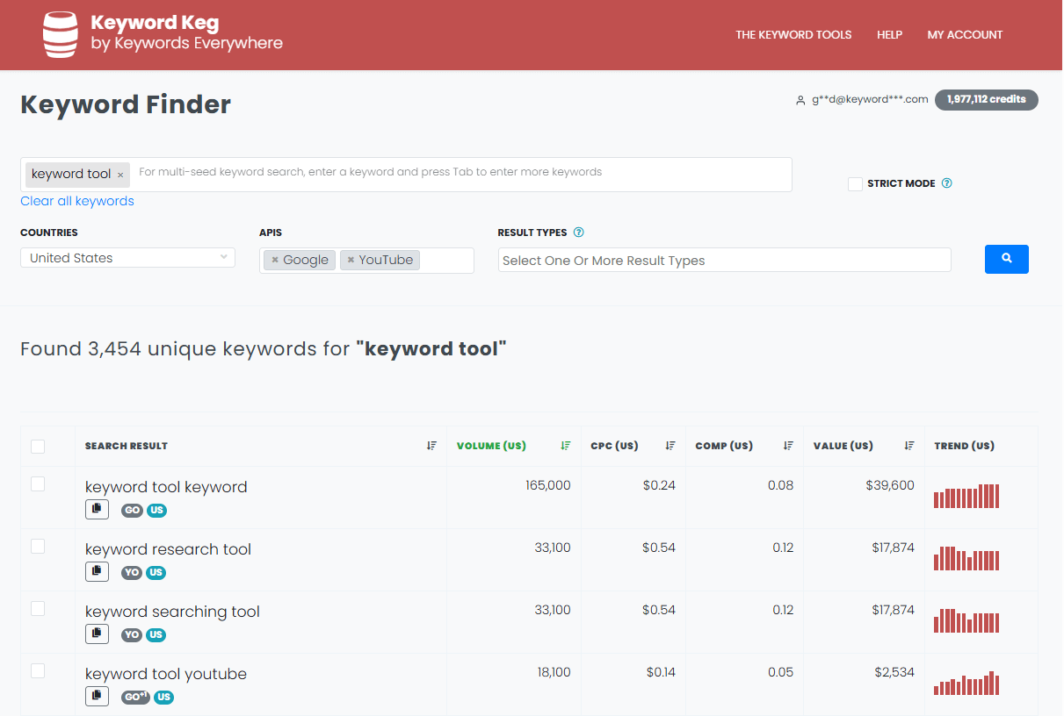Remove the 'keyword tool' seed tag
The width and height of the screenshot is (1064, 716).
pos(120,175)
